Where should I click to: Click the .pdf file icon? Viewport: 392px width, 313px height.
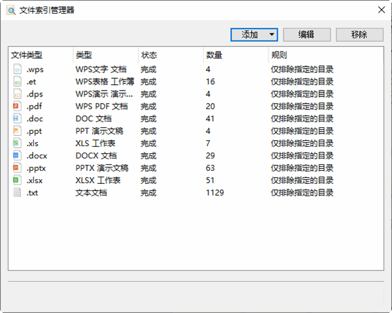tap(17, 106)
